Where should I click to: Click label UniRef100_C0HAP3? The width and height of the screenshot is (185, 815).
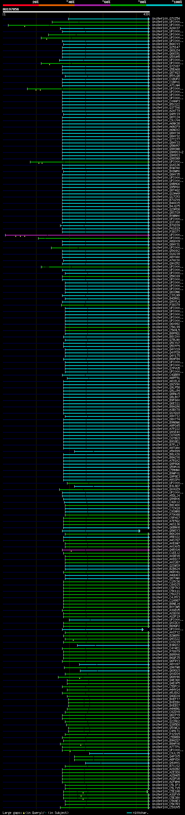pos(166,101)
